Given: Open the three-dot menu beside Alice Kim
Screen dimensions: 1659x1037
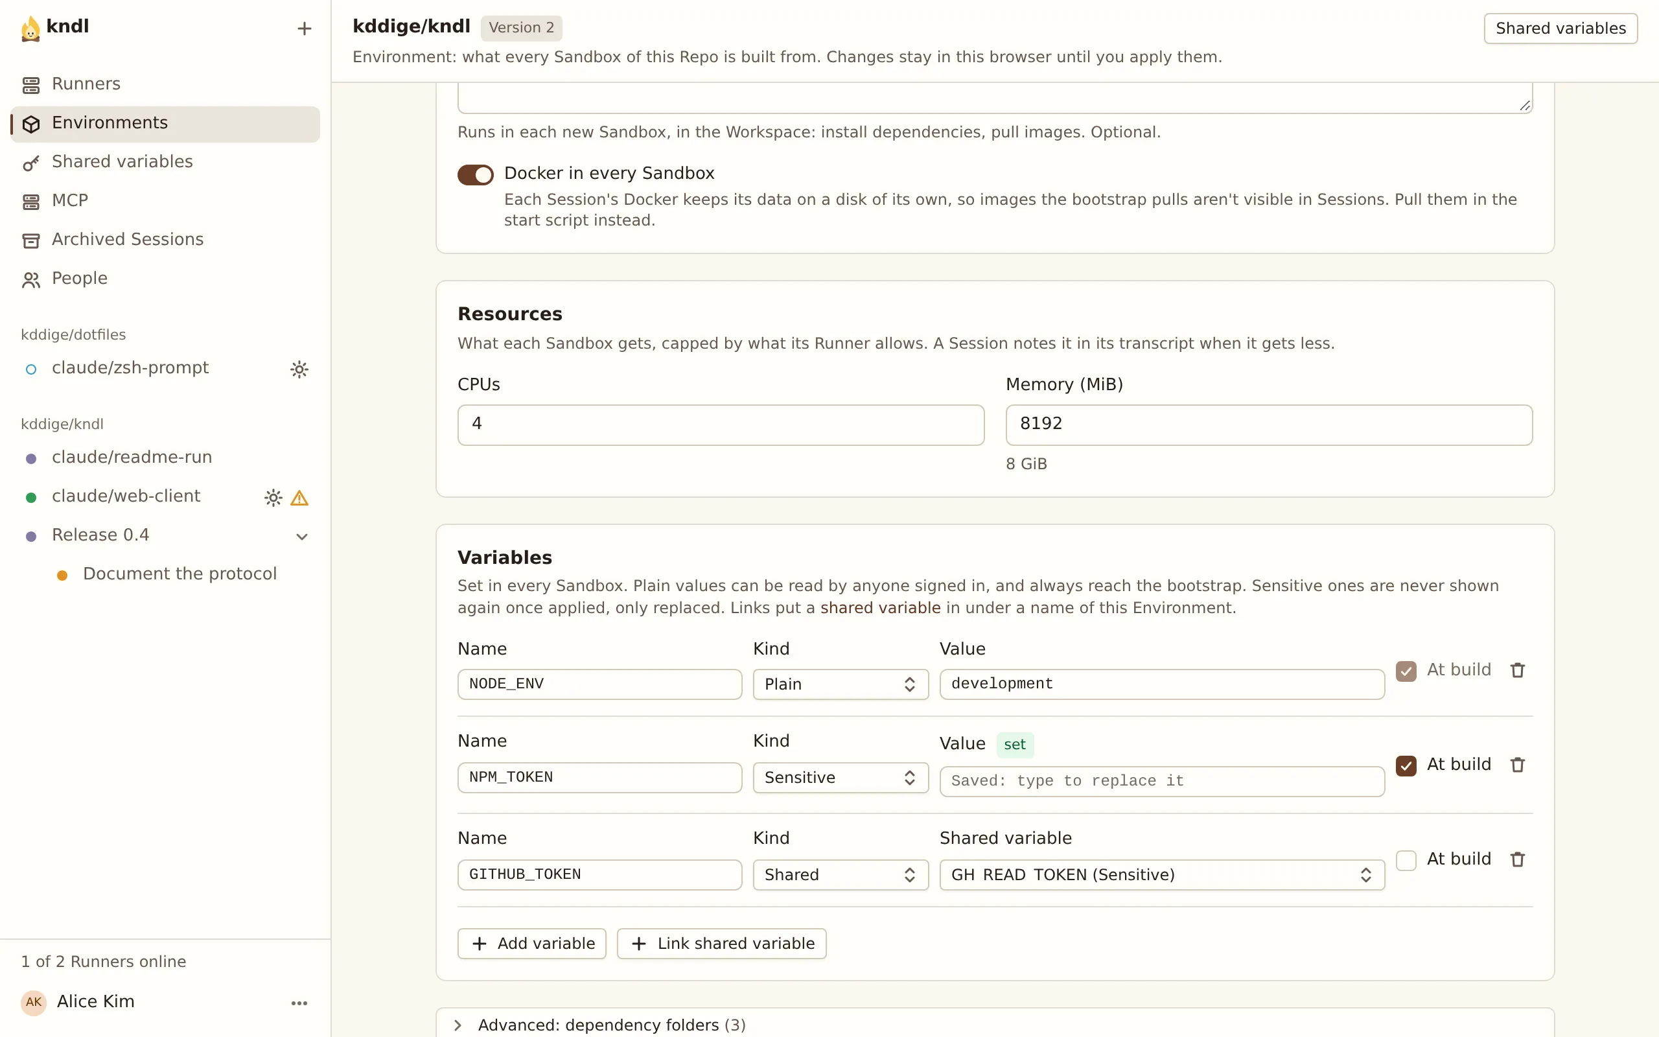Looking at the screenshot, I should pyautogui.click(x=299, y=1003).
